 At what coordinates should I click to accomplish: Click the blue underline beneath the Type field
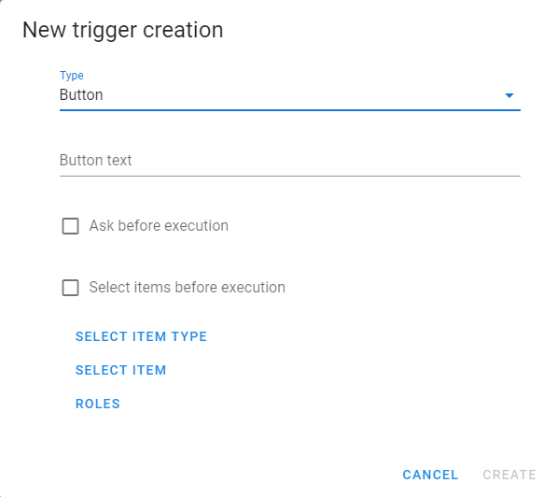click(290, 110)
